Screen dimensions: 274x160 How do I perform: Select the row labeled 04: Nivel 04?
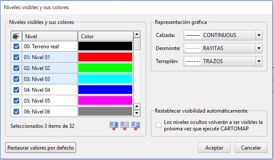tap(50, 90)
